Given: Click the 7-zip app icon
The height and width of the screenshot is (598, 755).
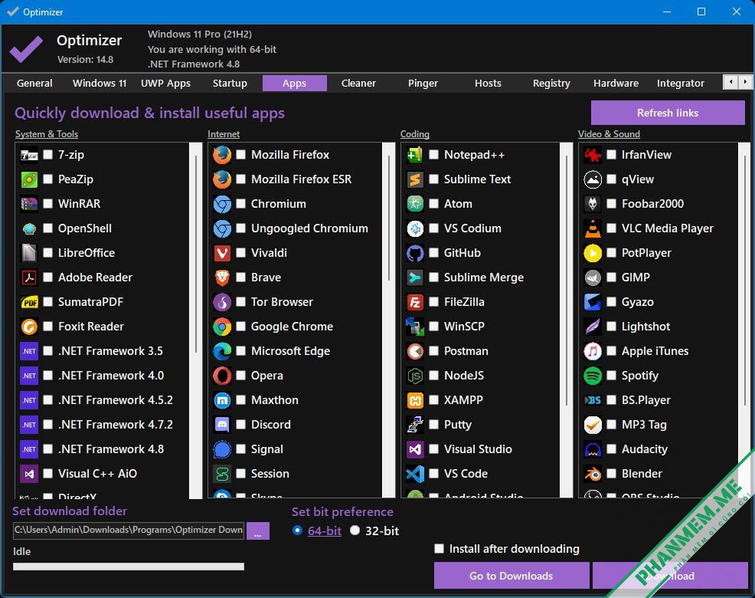Looking at the screenshot, I should pos(29,155).
